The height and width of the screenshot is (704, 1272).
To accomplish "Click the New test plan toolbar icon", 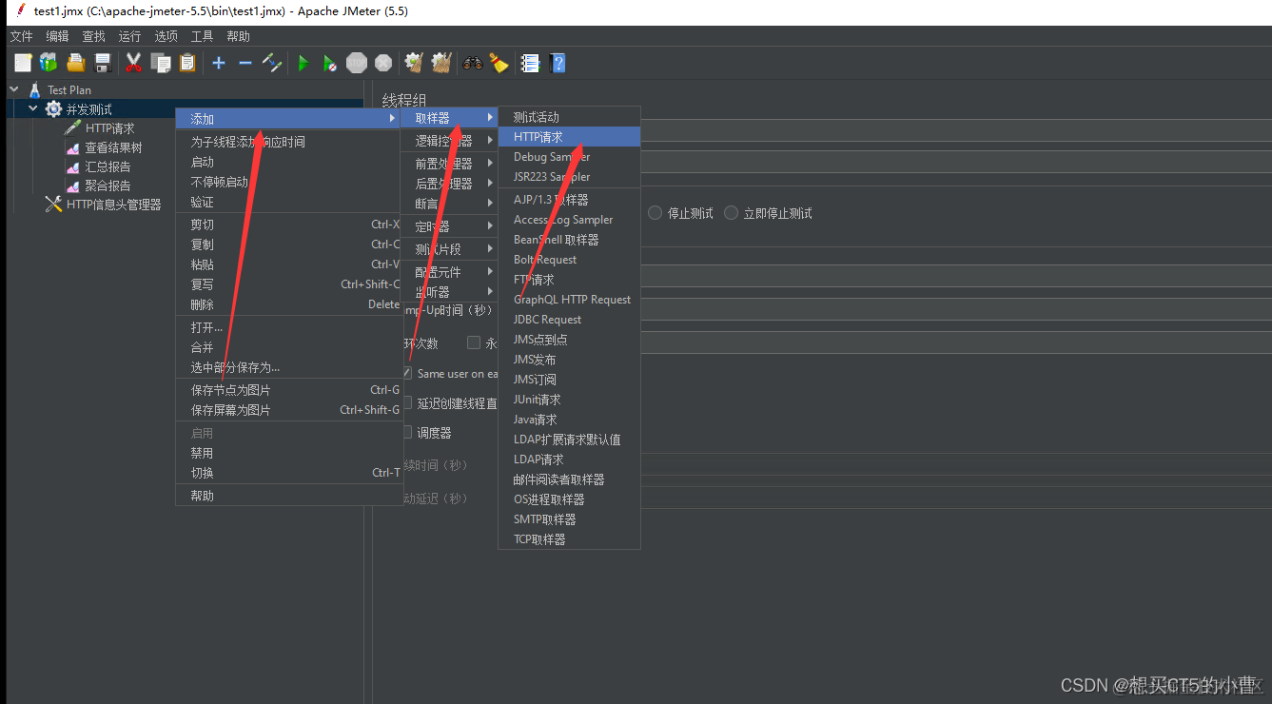I will tap(23, 63).
